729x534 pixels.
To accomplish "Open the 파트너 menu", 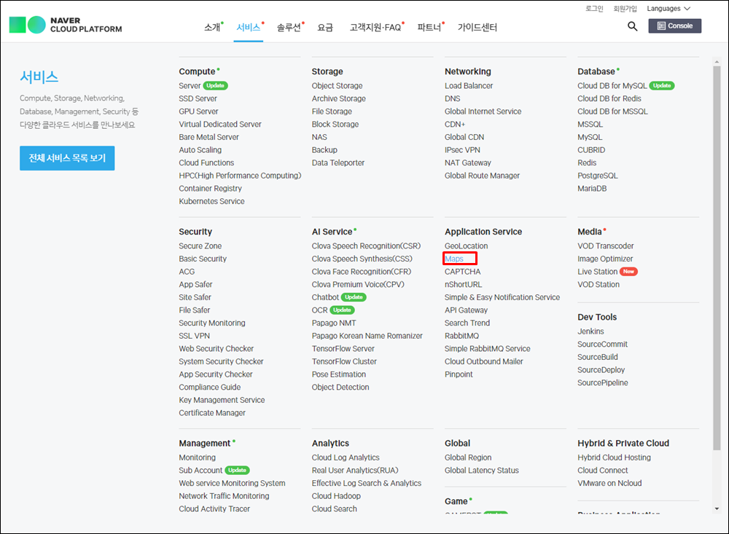I will click(x=429, y=28).
